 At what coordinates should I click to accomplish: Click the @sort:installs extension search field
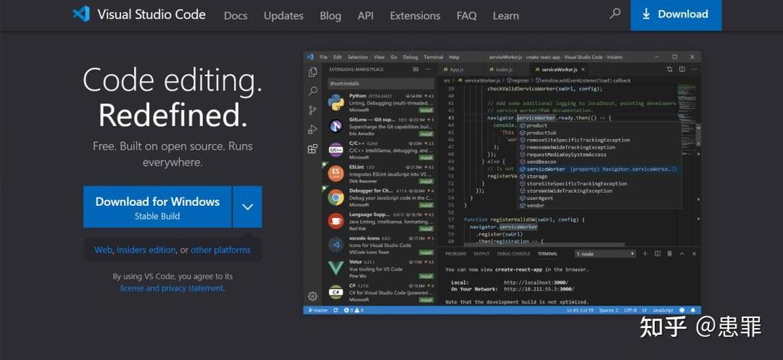tap(381, 83)
